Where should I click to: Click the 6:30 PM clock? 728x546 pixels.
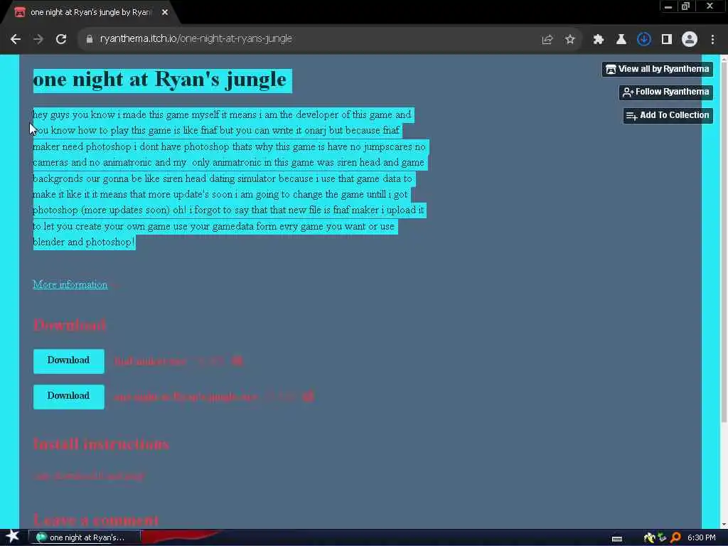pyautogui.click(x=701, y=537)
